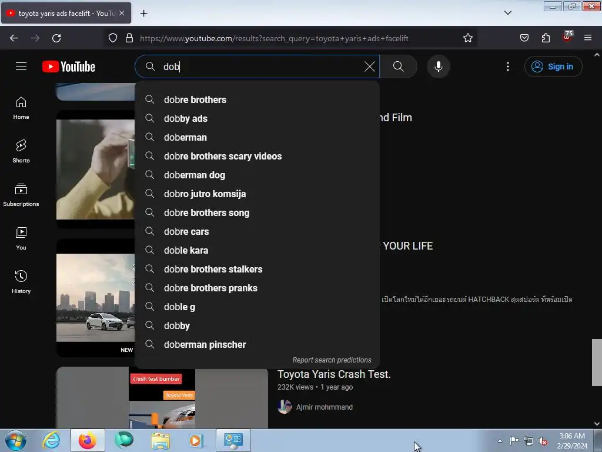View site info via the padlock icon
This screenshot has height=452, width=602.
[x=129, y=38]
